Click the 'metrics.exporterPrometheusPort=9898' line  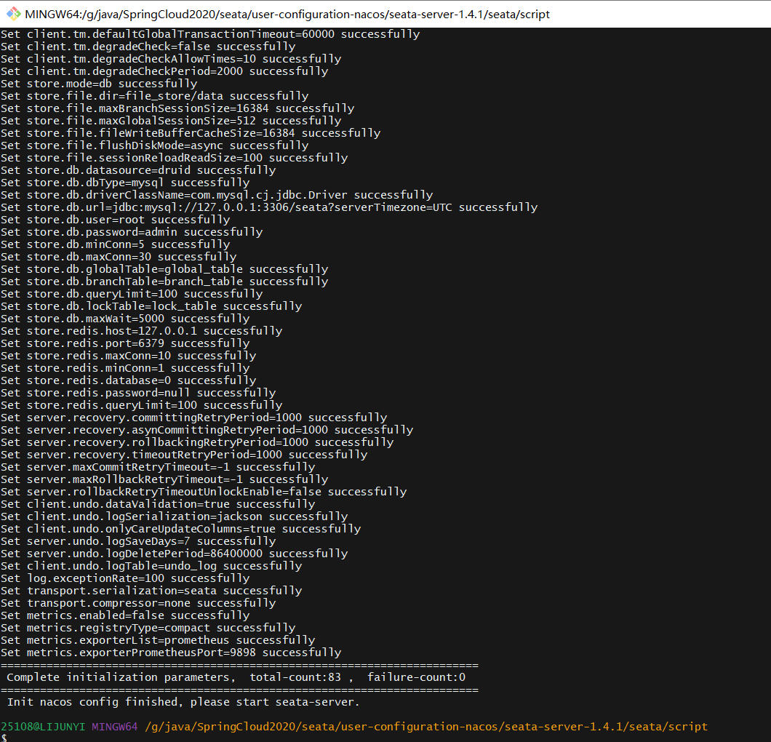pos(171,653)
